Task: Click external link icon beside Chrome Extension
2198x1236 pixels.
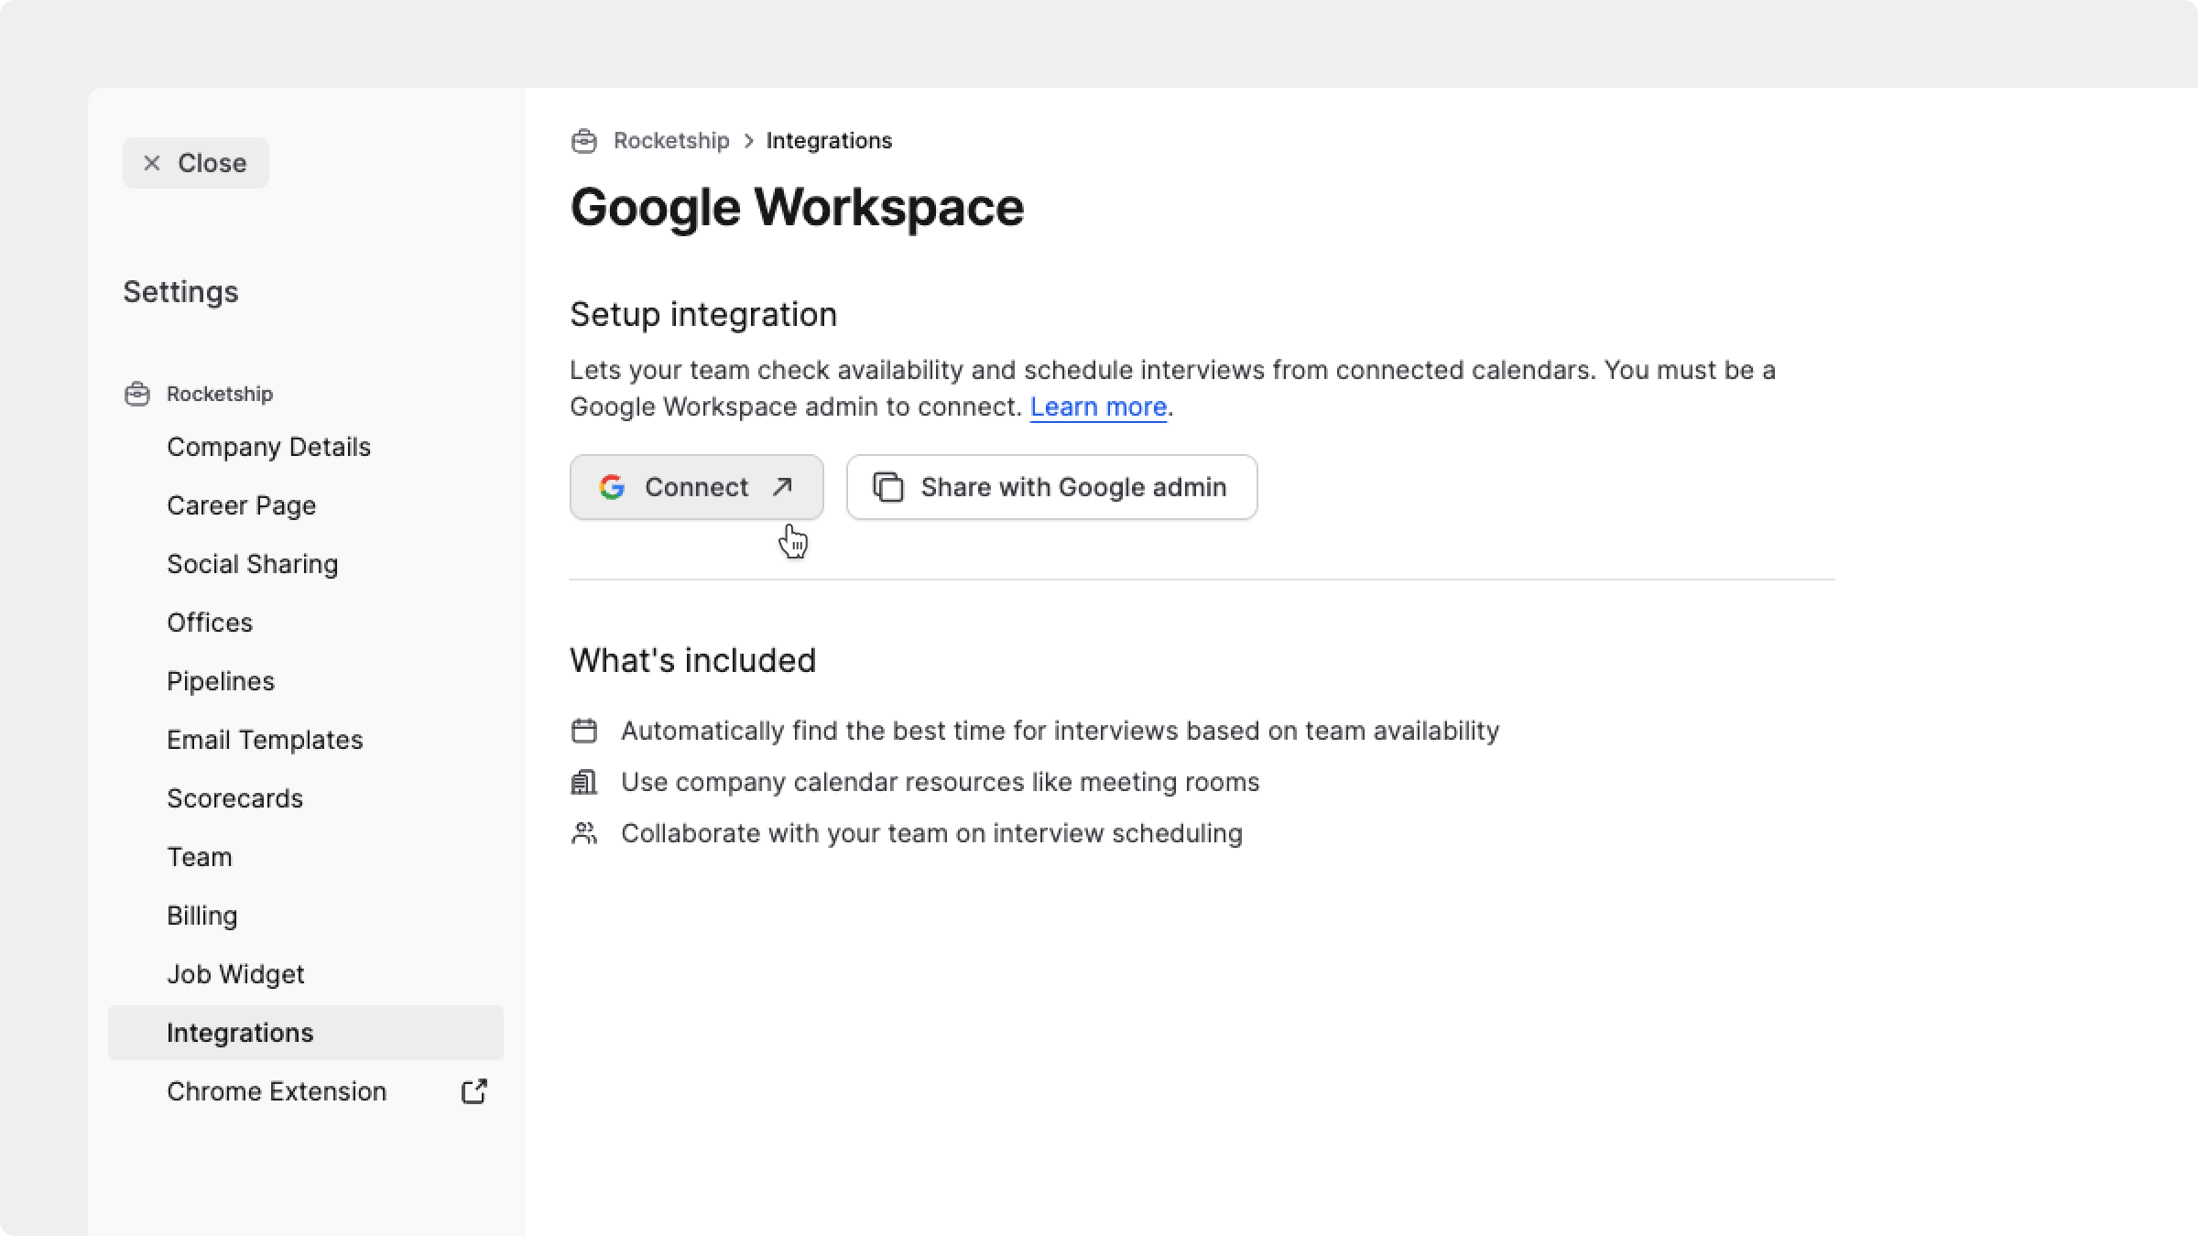Action: (x=473, y=1091)
